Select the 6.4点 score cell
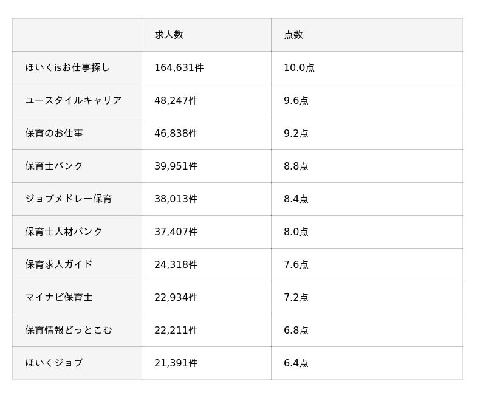Image resolution: width=486 pixels, height=398 pixels. (x=296, y=363)
